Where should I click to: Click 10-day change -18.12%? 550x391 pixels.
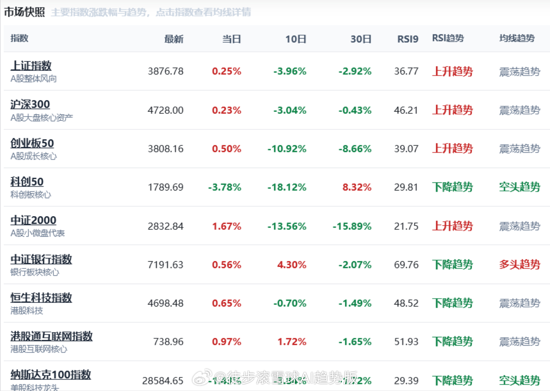coord(287,187)
